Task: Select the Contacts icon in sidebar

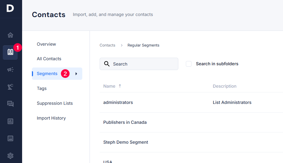Action: coord(10,52)
